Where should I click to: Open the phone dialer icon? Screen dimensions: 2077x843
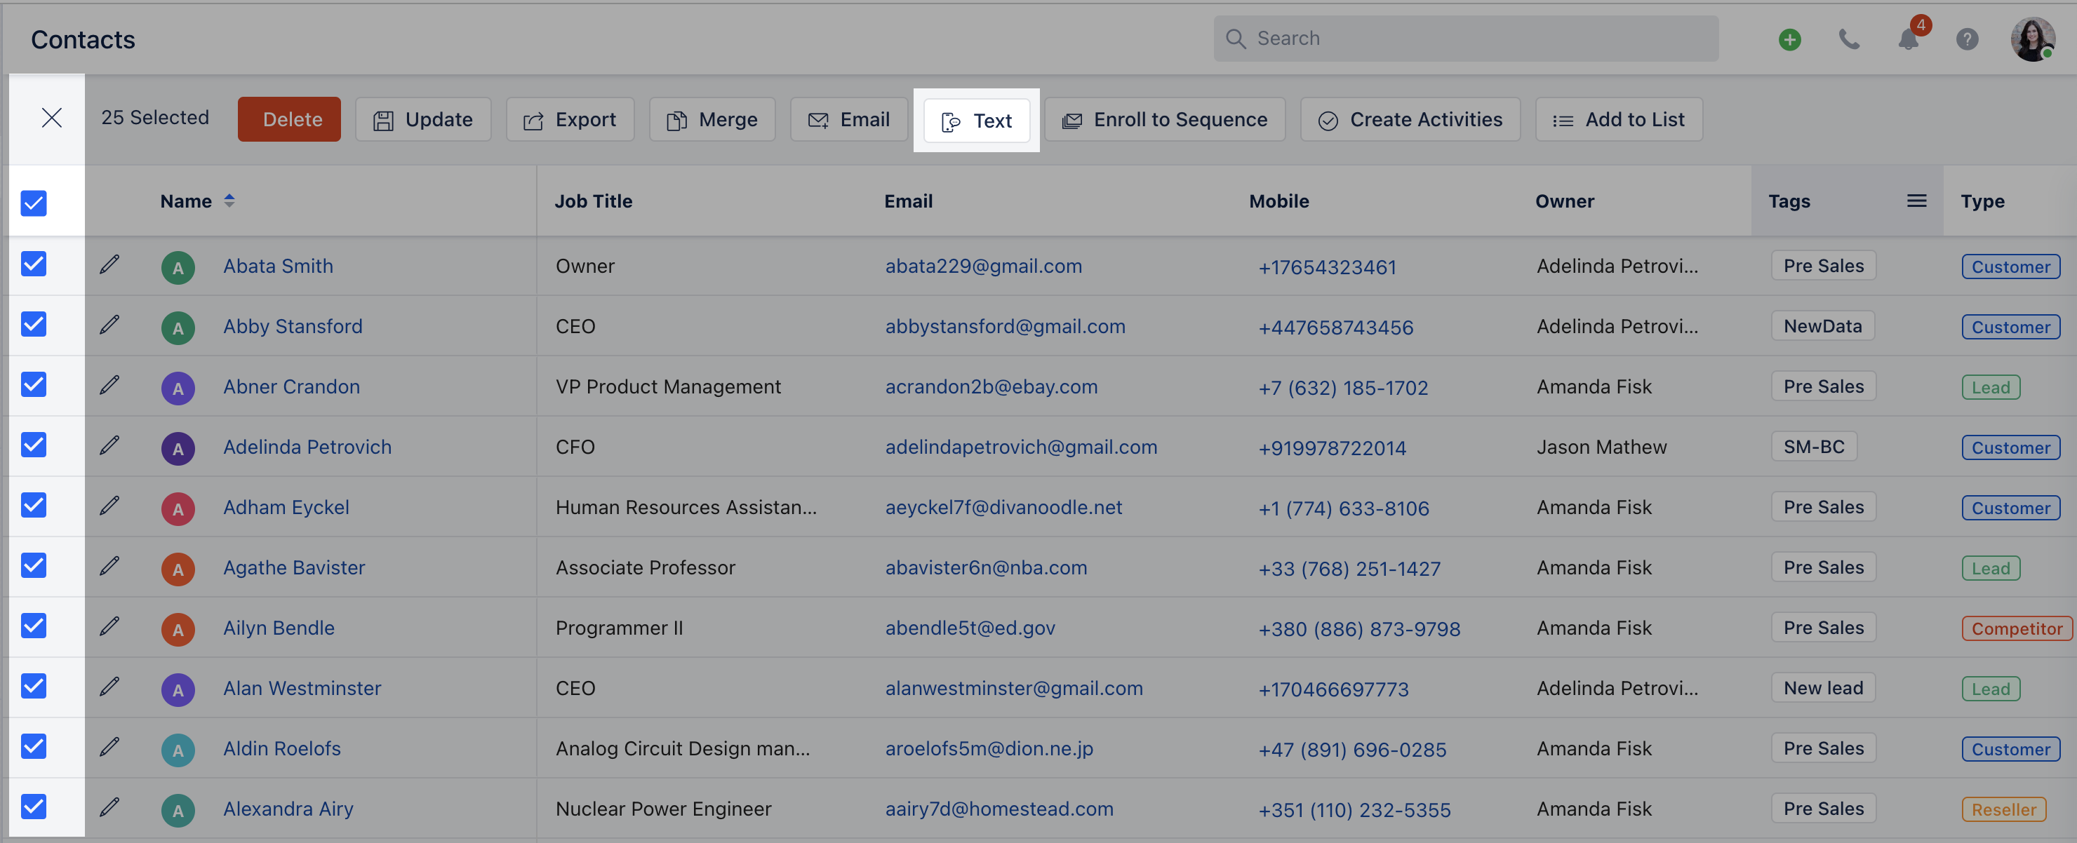click(1850, 39)
